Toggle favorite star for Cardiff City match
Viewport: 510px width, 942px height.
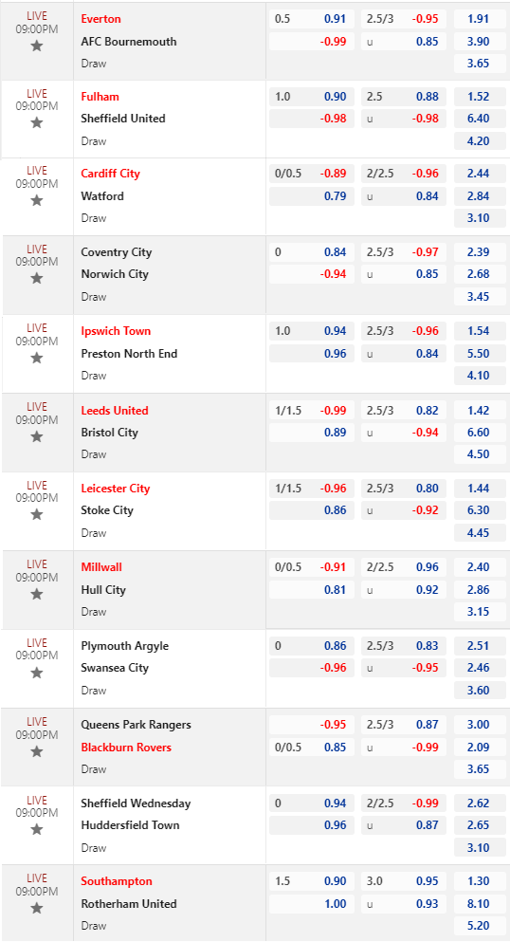(x=37, y=200)
